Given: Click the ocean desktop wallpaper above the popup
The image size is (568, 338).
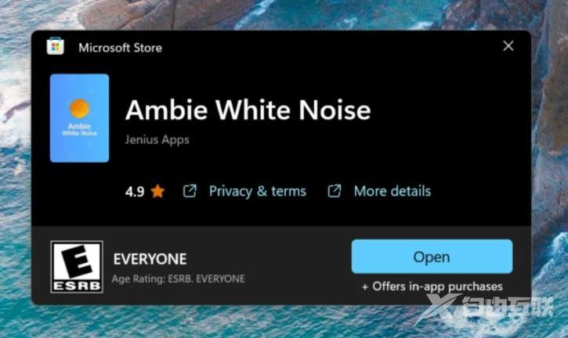Looking at the screenshot, I should [x=283, y=15].
